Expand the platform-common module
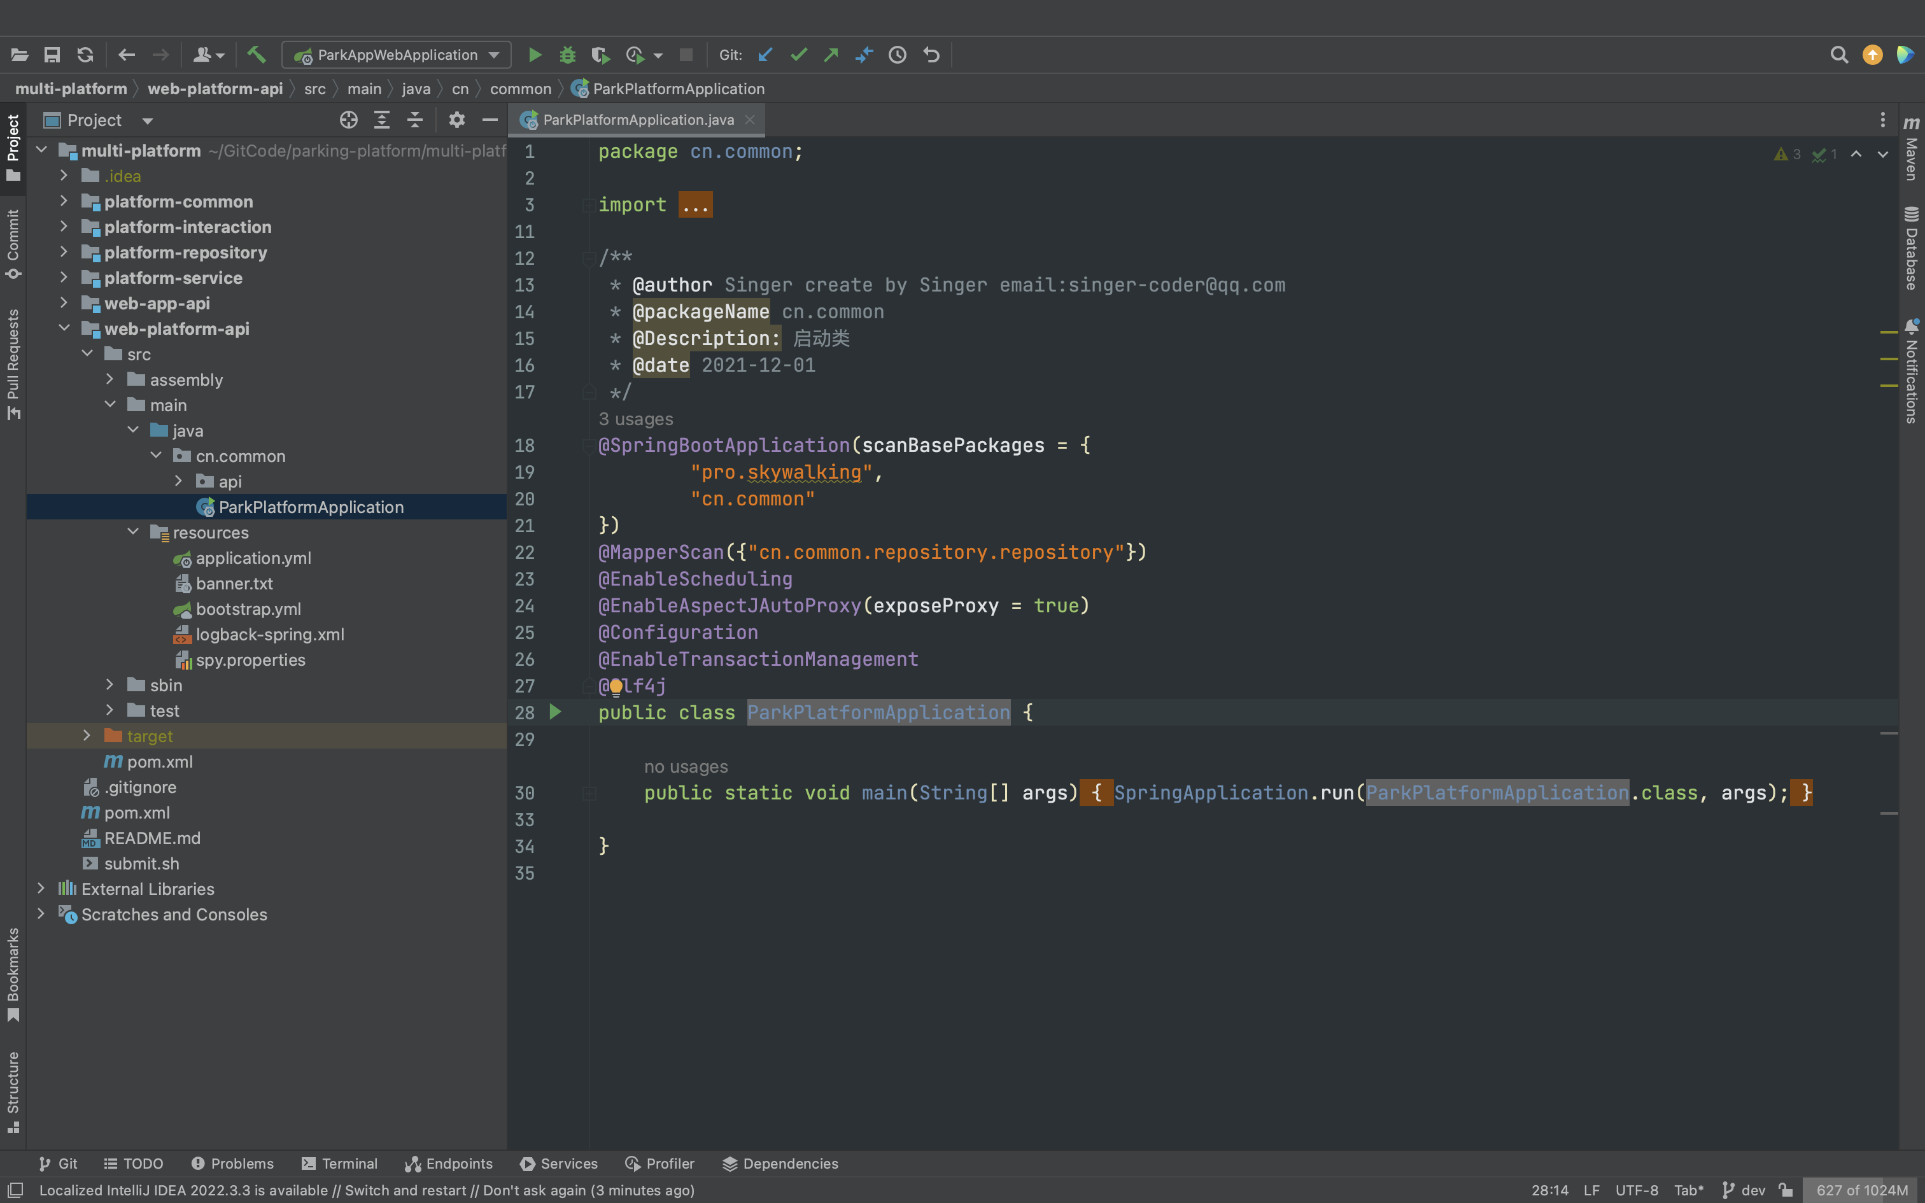This screenshot has width=1925, height=1203. pos(64,201)
